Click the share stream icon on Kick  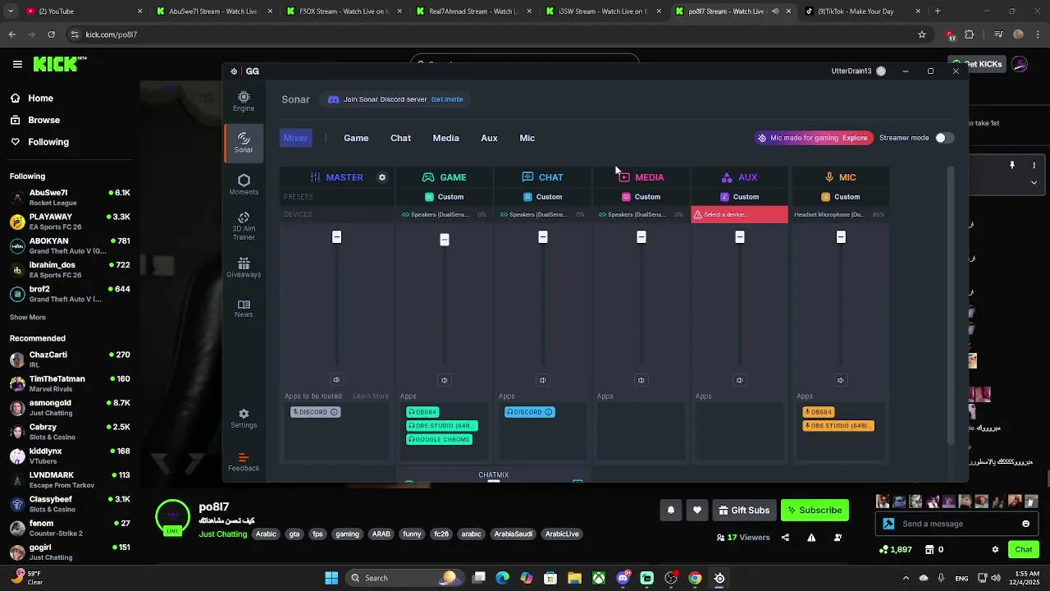point(785,538)
